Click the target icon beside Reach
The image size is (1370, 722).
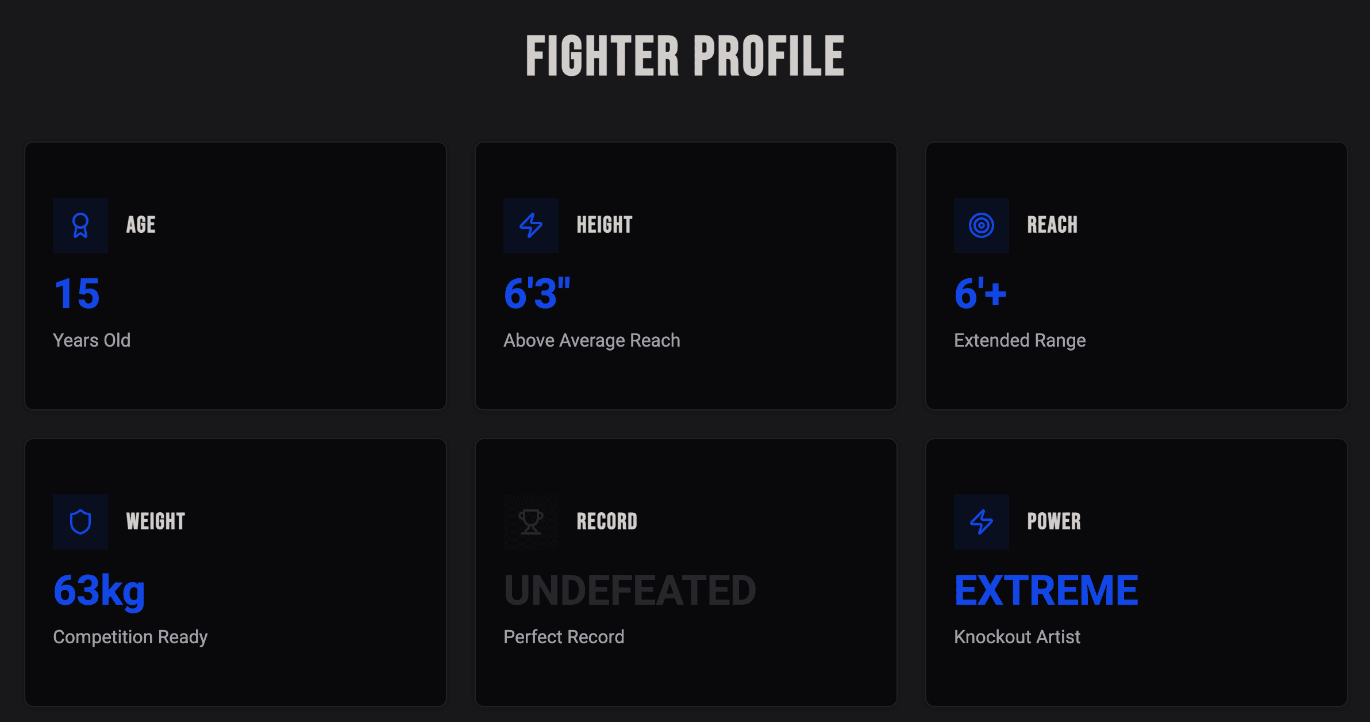tap(982, 225)
